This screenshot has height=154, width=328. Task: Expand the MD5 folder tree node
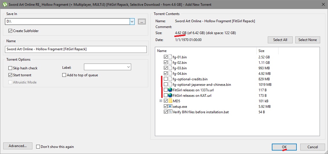pyautogui.click(x=161, y=101)
